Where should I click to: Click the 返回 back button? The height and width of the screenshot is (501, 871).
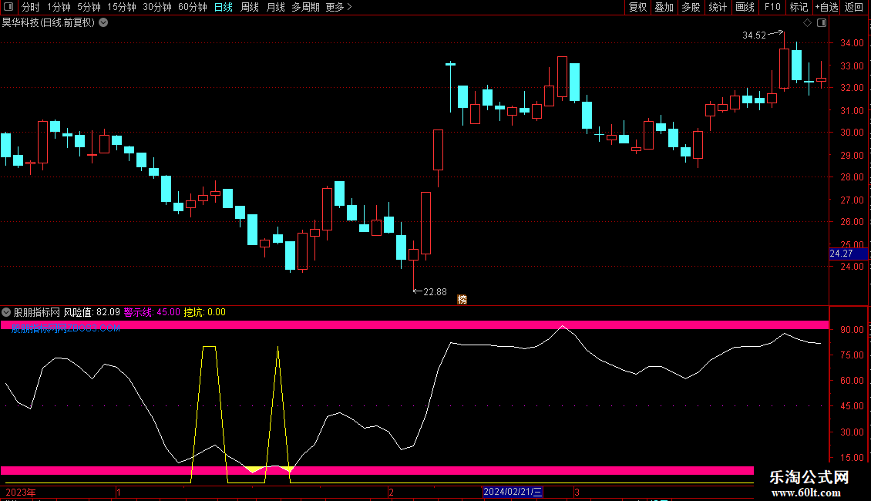pos(854,7)
